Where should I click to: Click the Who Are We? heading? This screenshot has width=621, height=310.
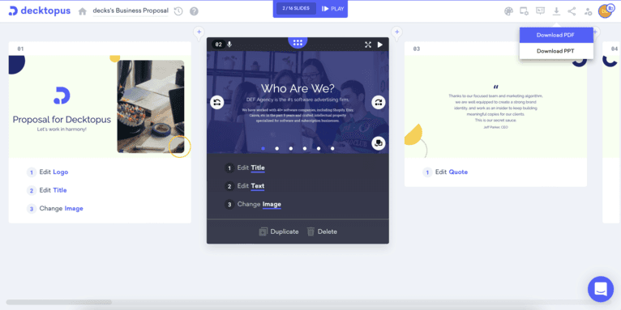(x=298, y=88)
